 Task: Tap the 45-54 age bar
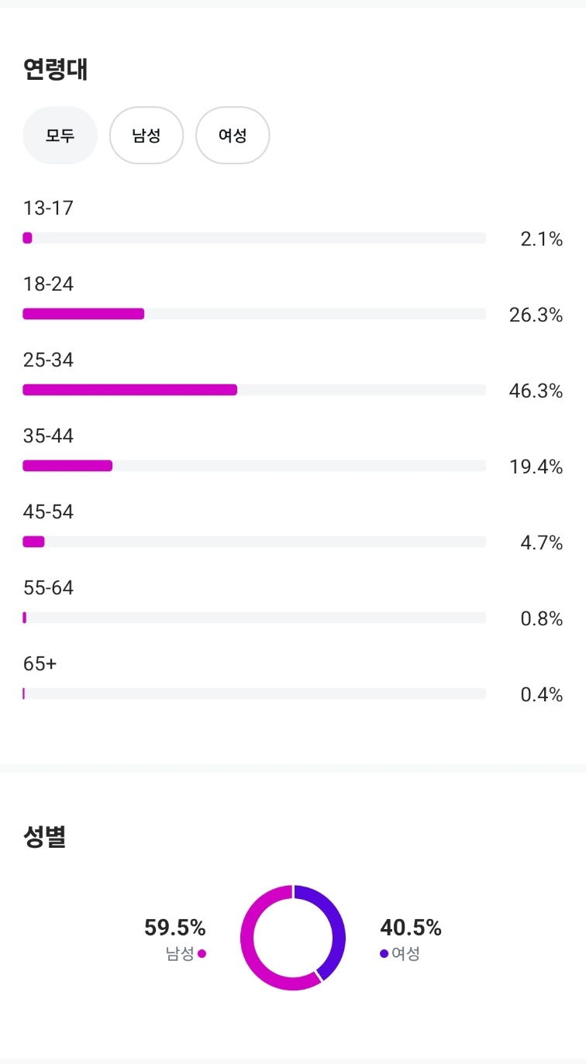(x=254, y=542)
